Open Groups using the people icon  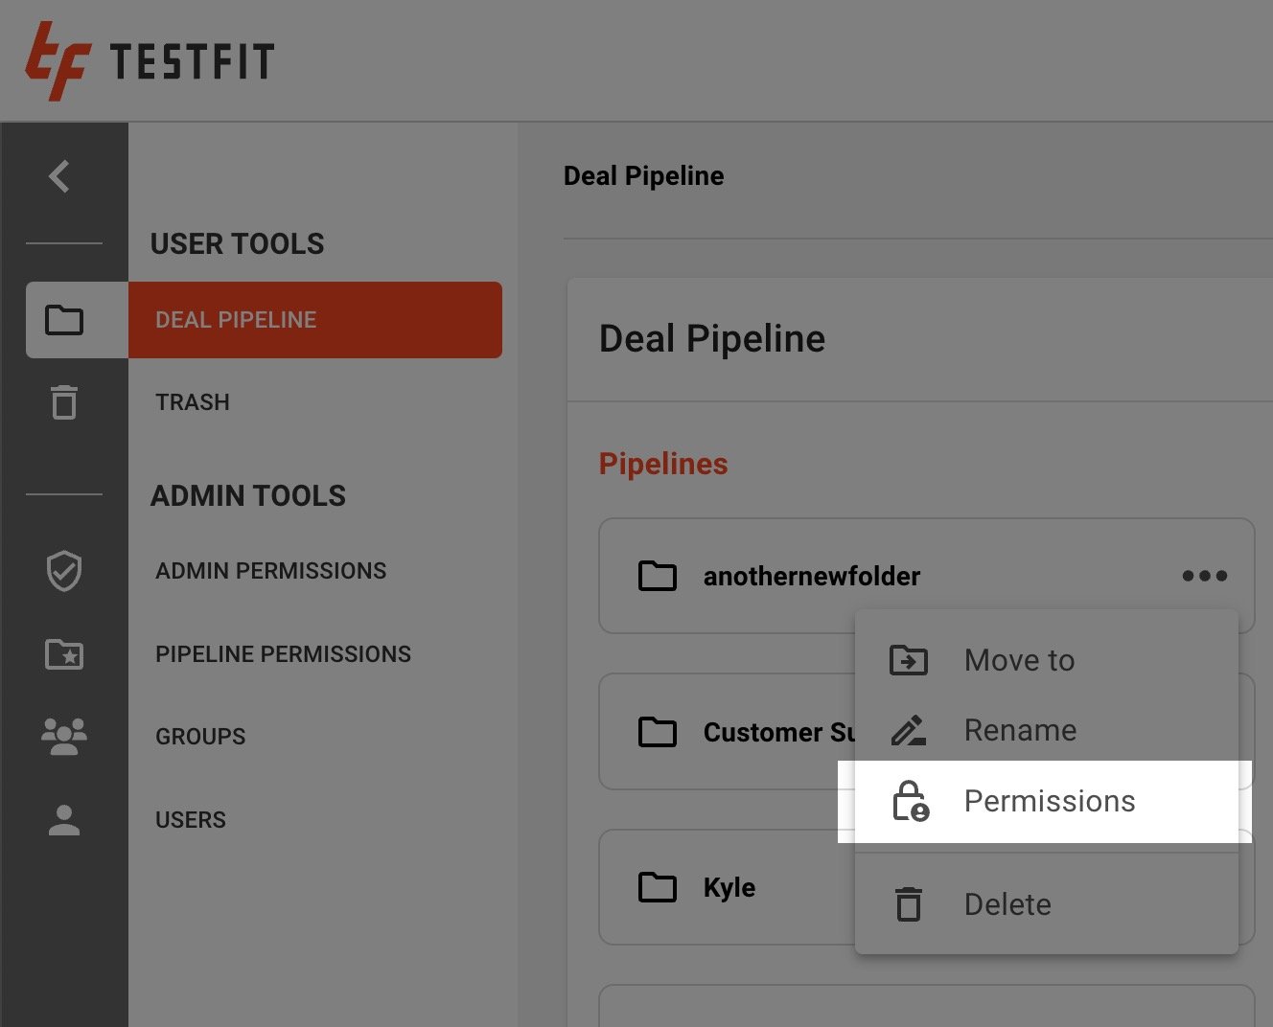[x=64, y=736]
